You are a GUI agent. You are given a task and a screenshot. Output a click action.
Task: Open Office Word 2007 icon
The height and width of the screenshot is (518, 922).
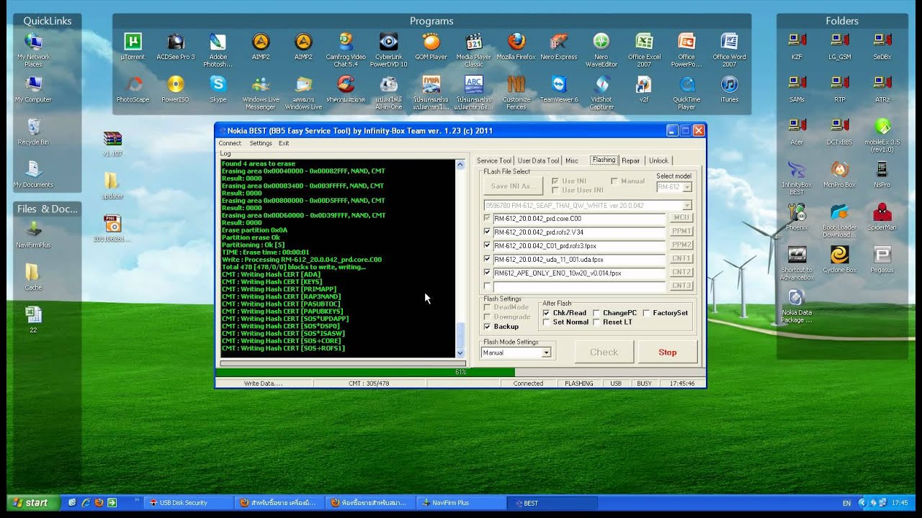coord(729,42)
